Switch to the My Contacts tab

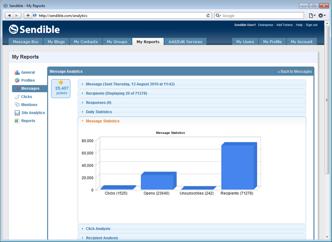[86, 42]
